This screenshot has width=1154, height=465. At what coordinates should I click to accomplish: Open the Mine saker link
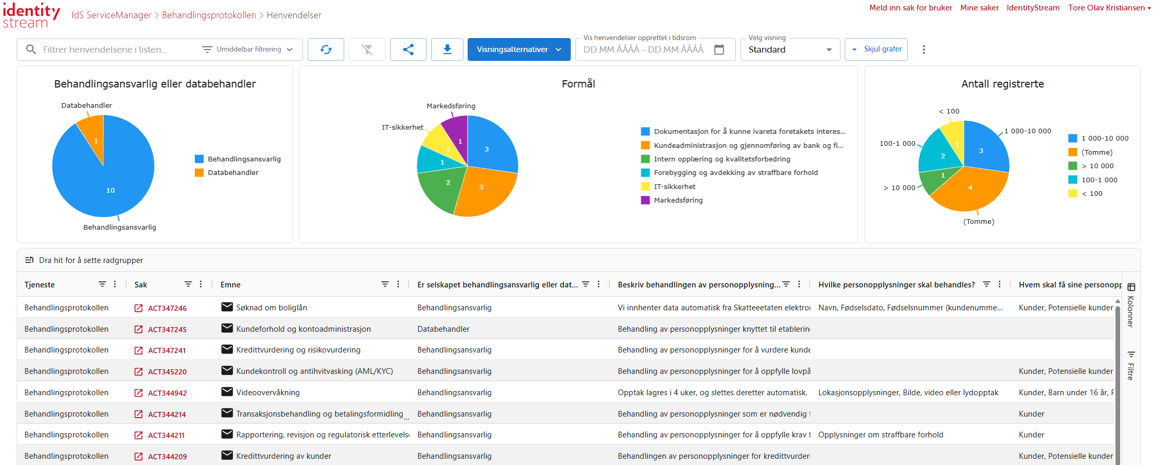click(979, 8)
